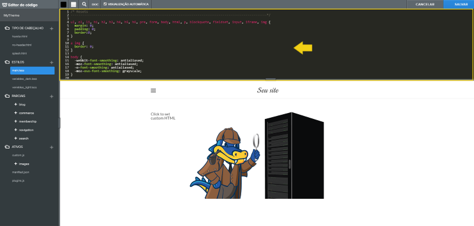Open no-header.html file

pyautogui.click(x=22, y=45)
